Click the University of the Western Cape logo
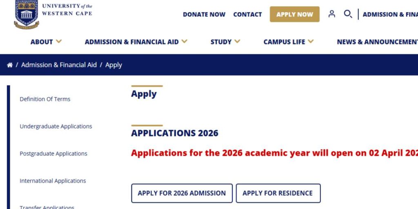 pos(27,14)
